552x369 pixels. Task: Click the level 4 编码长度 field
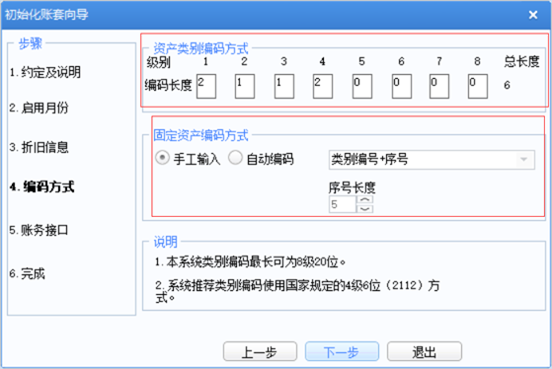click(x=323, y=86)
